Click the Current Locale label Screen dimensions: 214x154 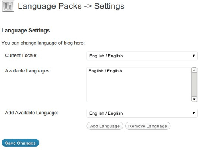tap(21, 55)
